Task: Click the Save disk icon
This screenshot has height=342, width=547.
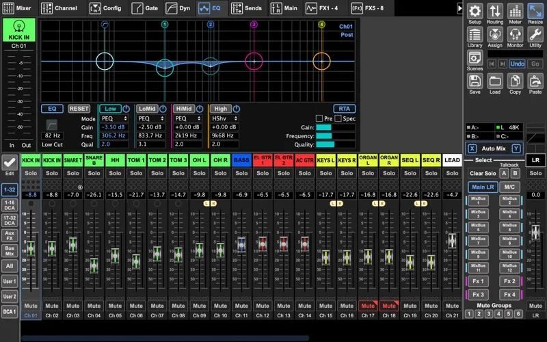Action: click(475, 81)
